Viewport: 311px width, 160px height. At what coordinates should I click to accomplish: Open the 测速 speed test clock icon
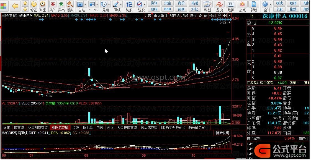(42, 4)
